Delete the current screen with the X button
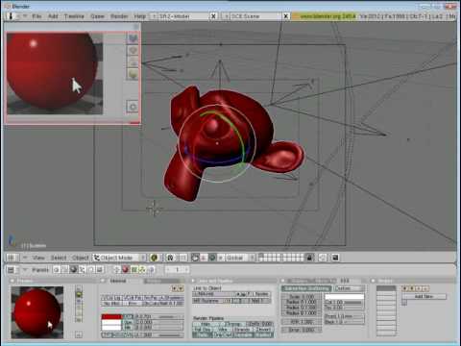Image resolution: width=461 pixels, height=346 pixels. coord(213,16)
